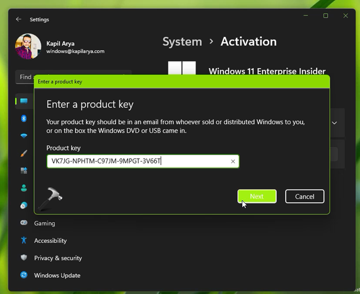360x294 pixels.
Task: Expand the activation state chevron
Action: 334,123
